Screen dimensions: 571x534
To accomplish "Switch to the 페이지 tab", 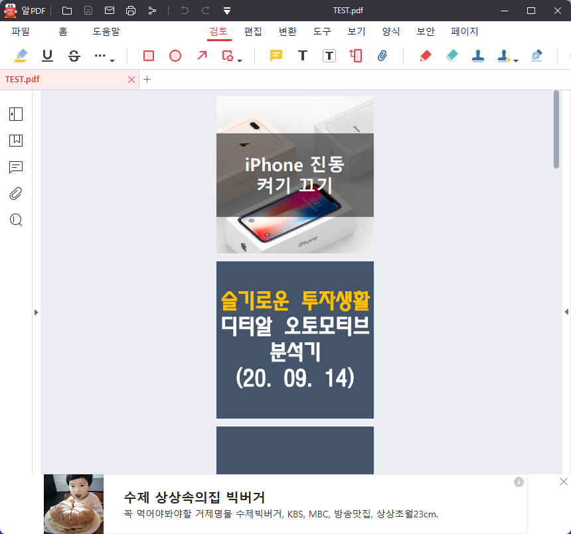I will [x=465, y=31].
